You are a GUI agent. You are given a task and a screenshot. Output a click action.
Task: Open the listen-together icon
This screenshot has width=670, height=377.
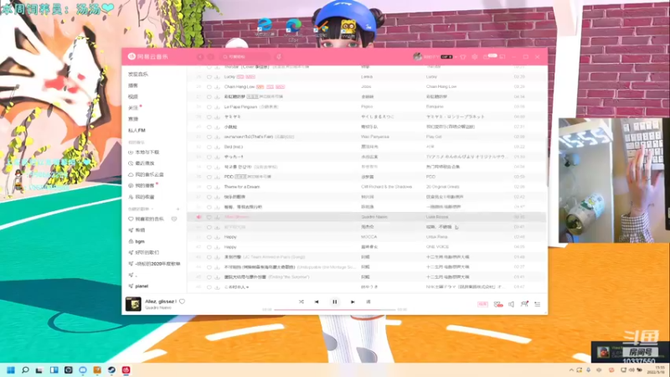pyautogui.click(x=524, y=304)
